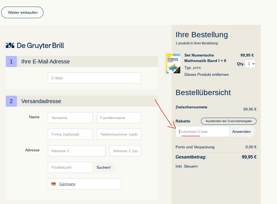This screenshot has height=204, width=277.
Task: Click the Vorname field
Action: click(x=70, y=118)
